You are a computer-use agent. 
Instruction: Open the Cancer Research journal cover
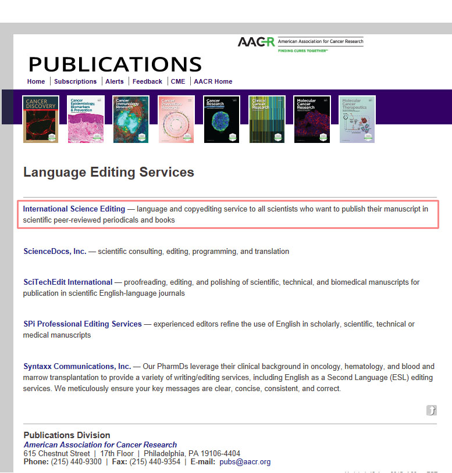pos(222,119)
